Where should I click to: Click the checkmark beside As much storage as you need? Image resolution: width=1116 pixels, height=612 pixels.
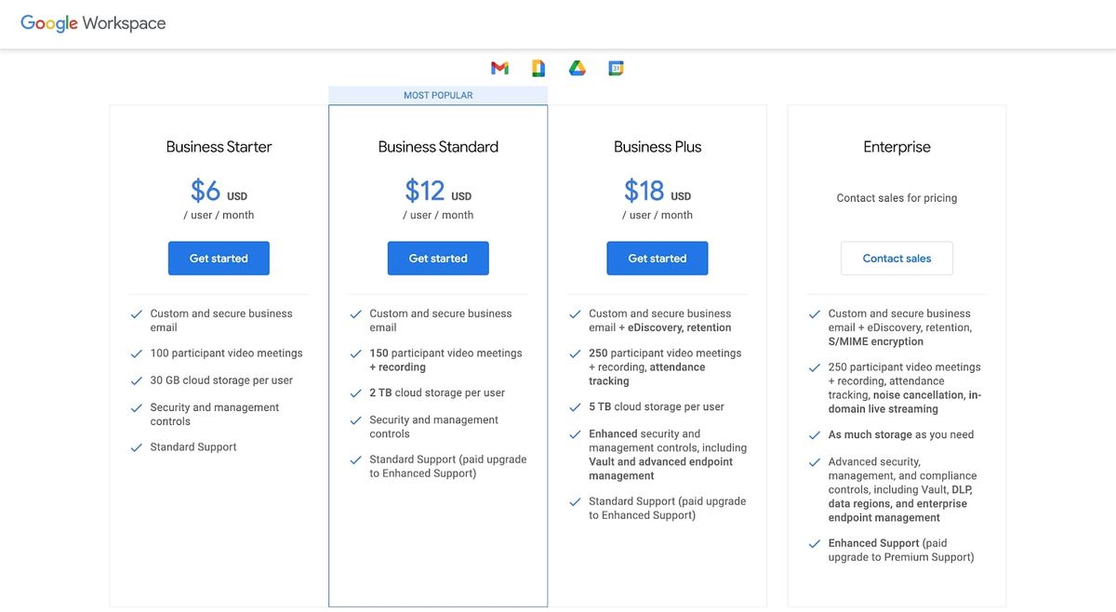pyautogui.click(x=814, y=434)
